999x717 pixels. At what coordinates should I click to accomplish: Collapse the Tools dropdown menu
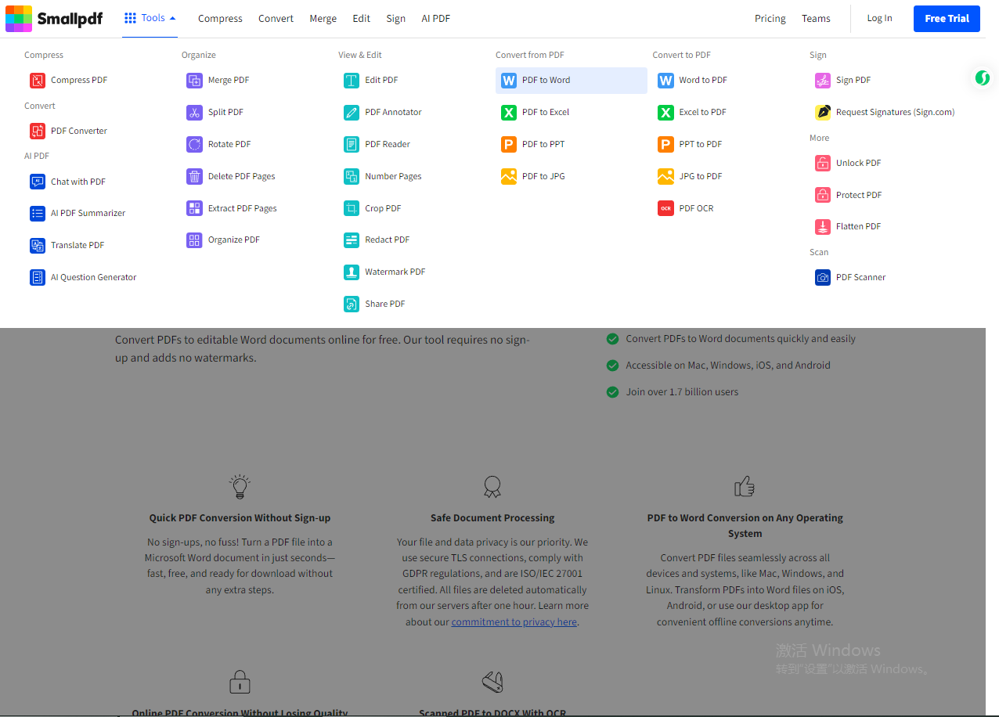150,18
